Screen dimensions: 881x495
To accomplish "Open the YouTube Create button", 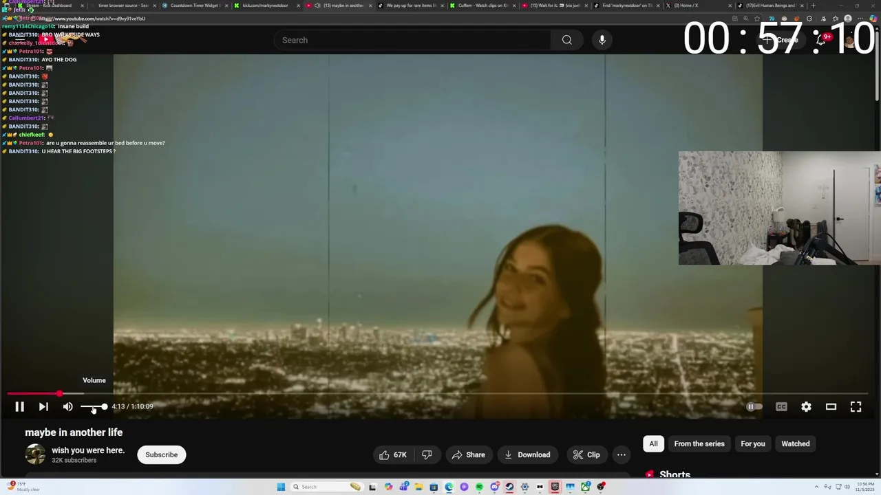I will coord(781,40).
